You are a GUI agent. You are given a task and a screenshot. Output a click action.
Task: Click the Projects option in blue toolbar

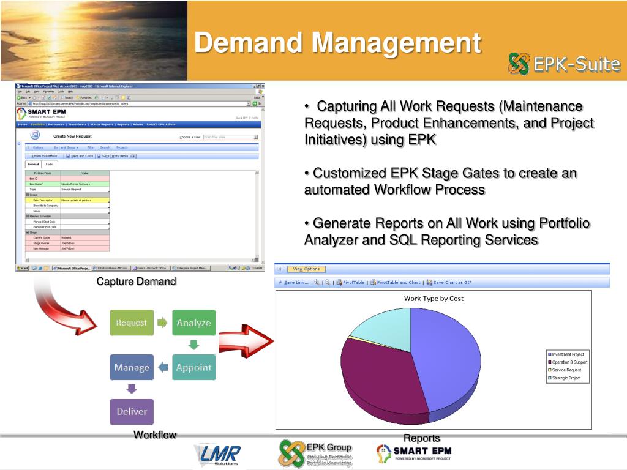(x=122, y=147)
